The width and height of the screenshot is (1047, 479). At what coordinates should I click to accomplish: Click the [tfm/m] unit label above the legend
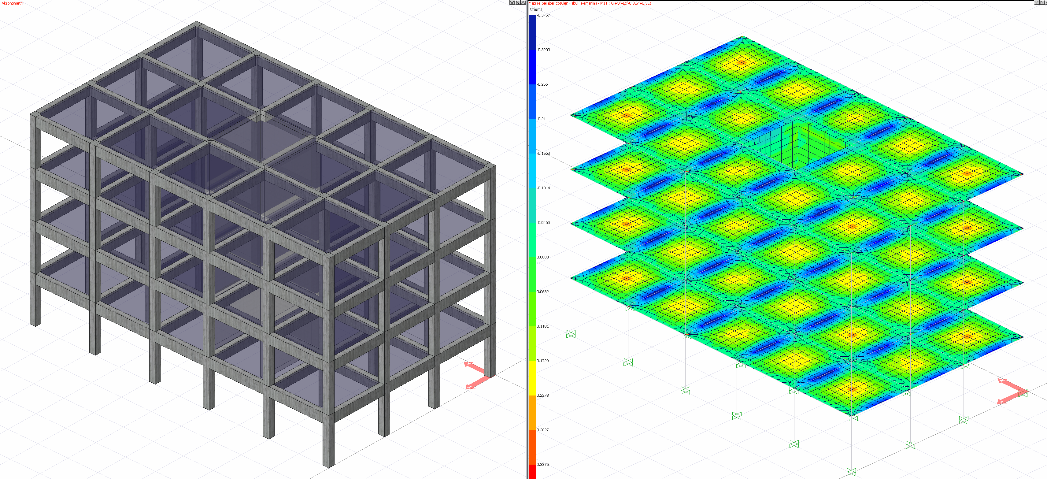pyautogui.click(x=535, y=9)
